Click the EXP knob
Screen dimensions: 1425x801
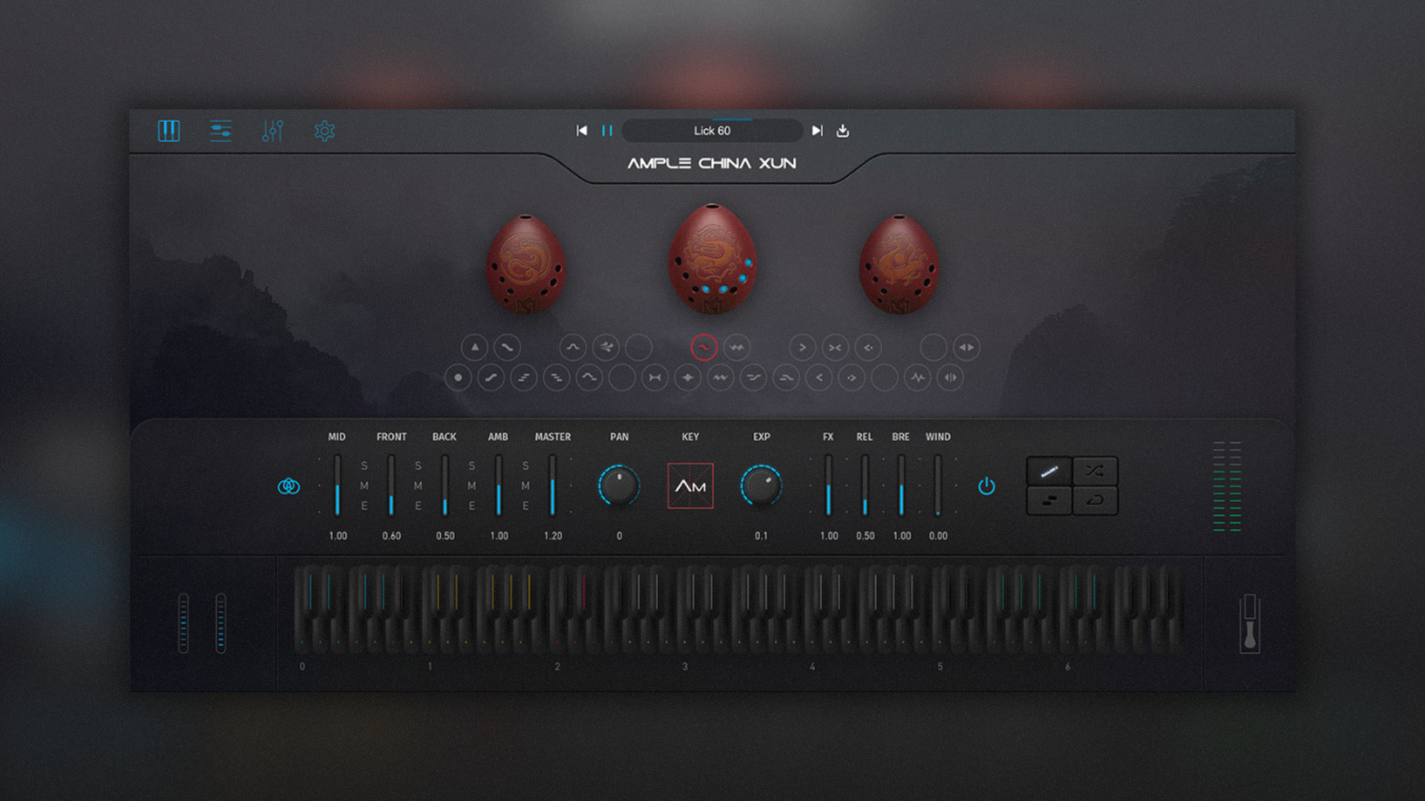coord(761,486)
